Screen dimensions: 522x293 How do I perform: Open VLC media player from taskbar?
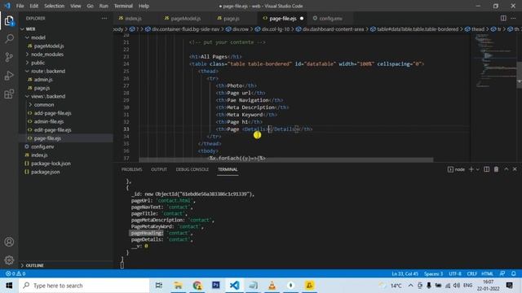(272, 286)
